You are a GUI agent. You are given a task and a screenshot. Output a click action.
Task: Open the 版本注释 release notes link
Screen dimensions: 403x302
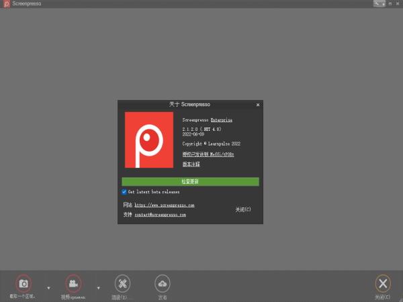click(x=191, y=164)
